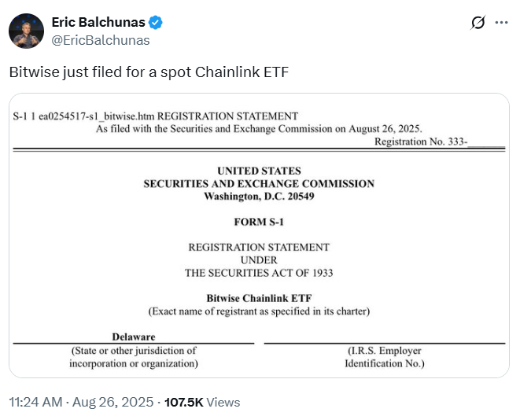Open the @EricBalchunas handle link
The width and height of the screenshot is (520, 416).
(x=101, y=40)
